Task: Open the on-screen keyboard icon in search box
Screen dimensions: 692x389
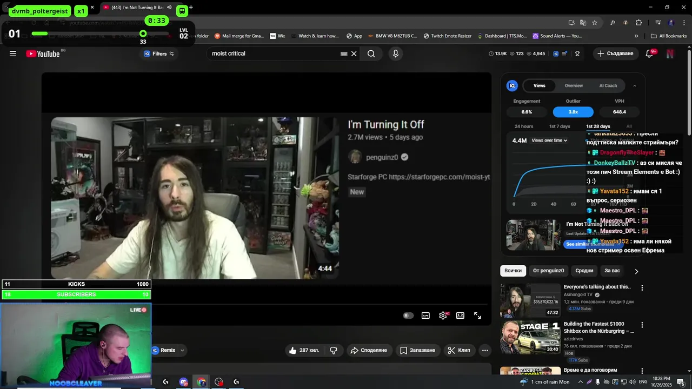Action: tap(344, 53)
